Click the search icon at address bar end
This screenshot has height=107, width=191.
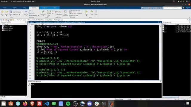click(x=190, y=20)
